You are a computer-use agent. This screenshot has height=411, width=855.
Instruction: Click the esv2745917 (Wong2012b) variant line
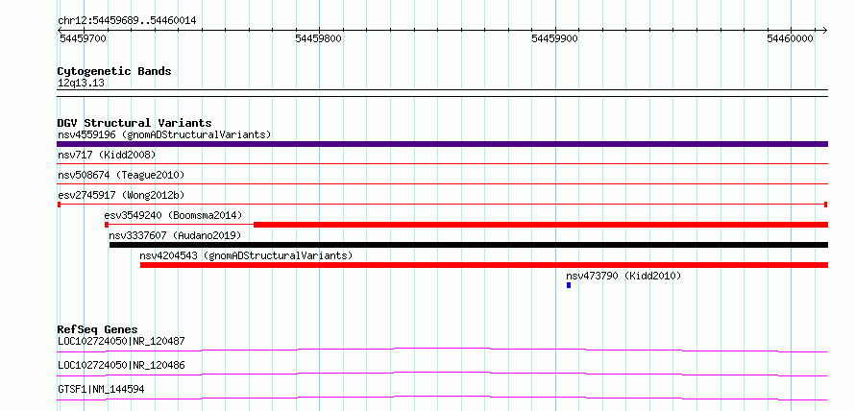(442, 204)
